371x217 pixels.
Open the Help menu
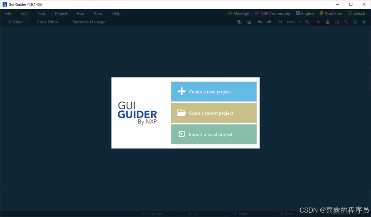pyautogui.click(x=116, y=13)
